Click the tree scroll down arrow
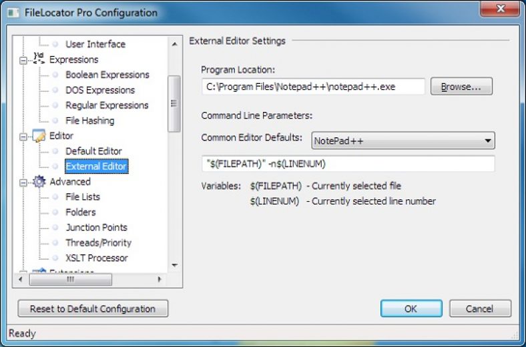The height and width of the screenshot is (347, 526). [x=174, y=265]
